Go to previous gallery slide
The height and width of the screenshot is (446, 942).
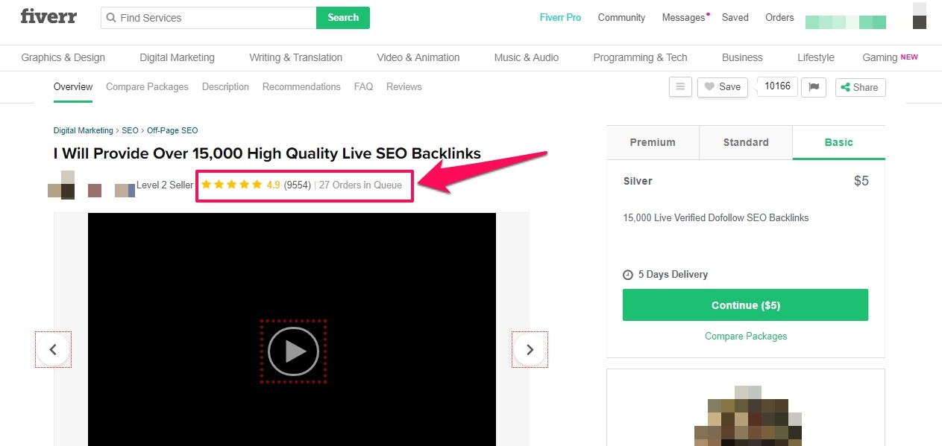(x=53, y=349)
